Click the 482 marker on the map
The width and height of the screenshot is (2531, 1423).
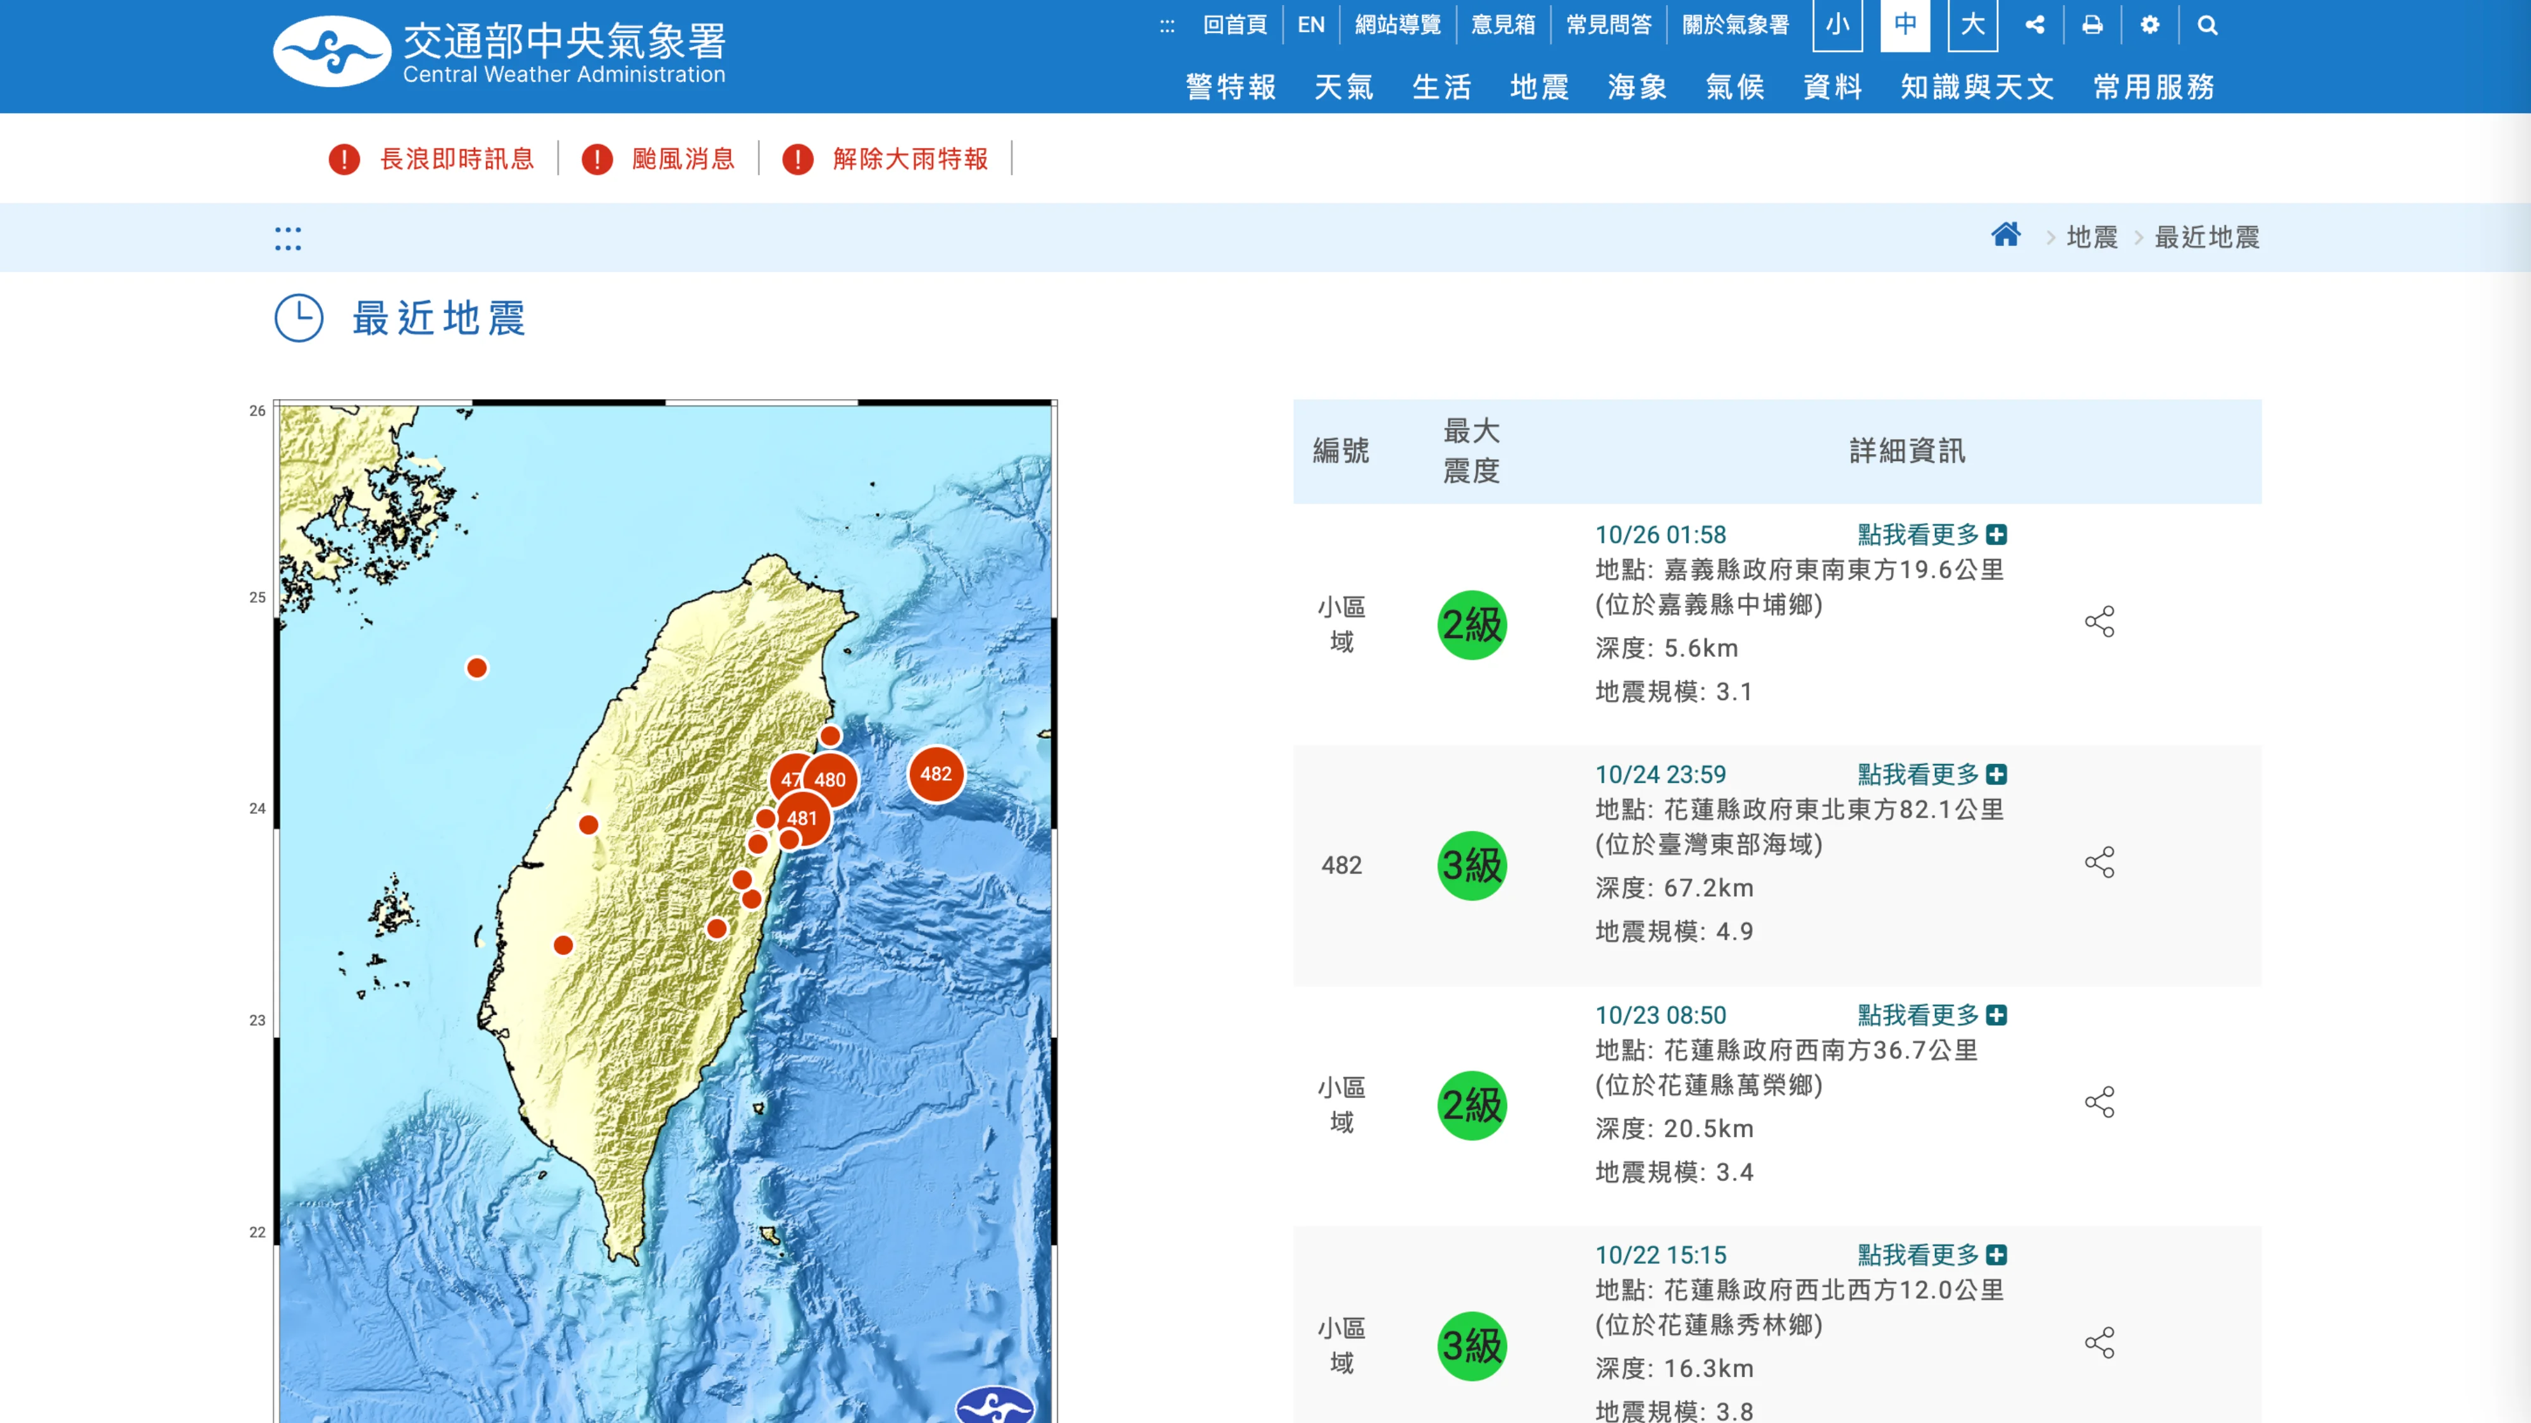tap(935, 774)
